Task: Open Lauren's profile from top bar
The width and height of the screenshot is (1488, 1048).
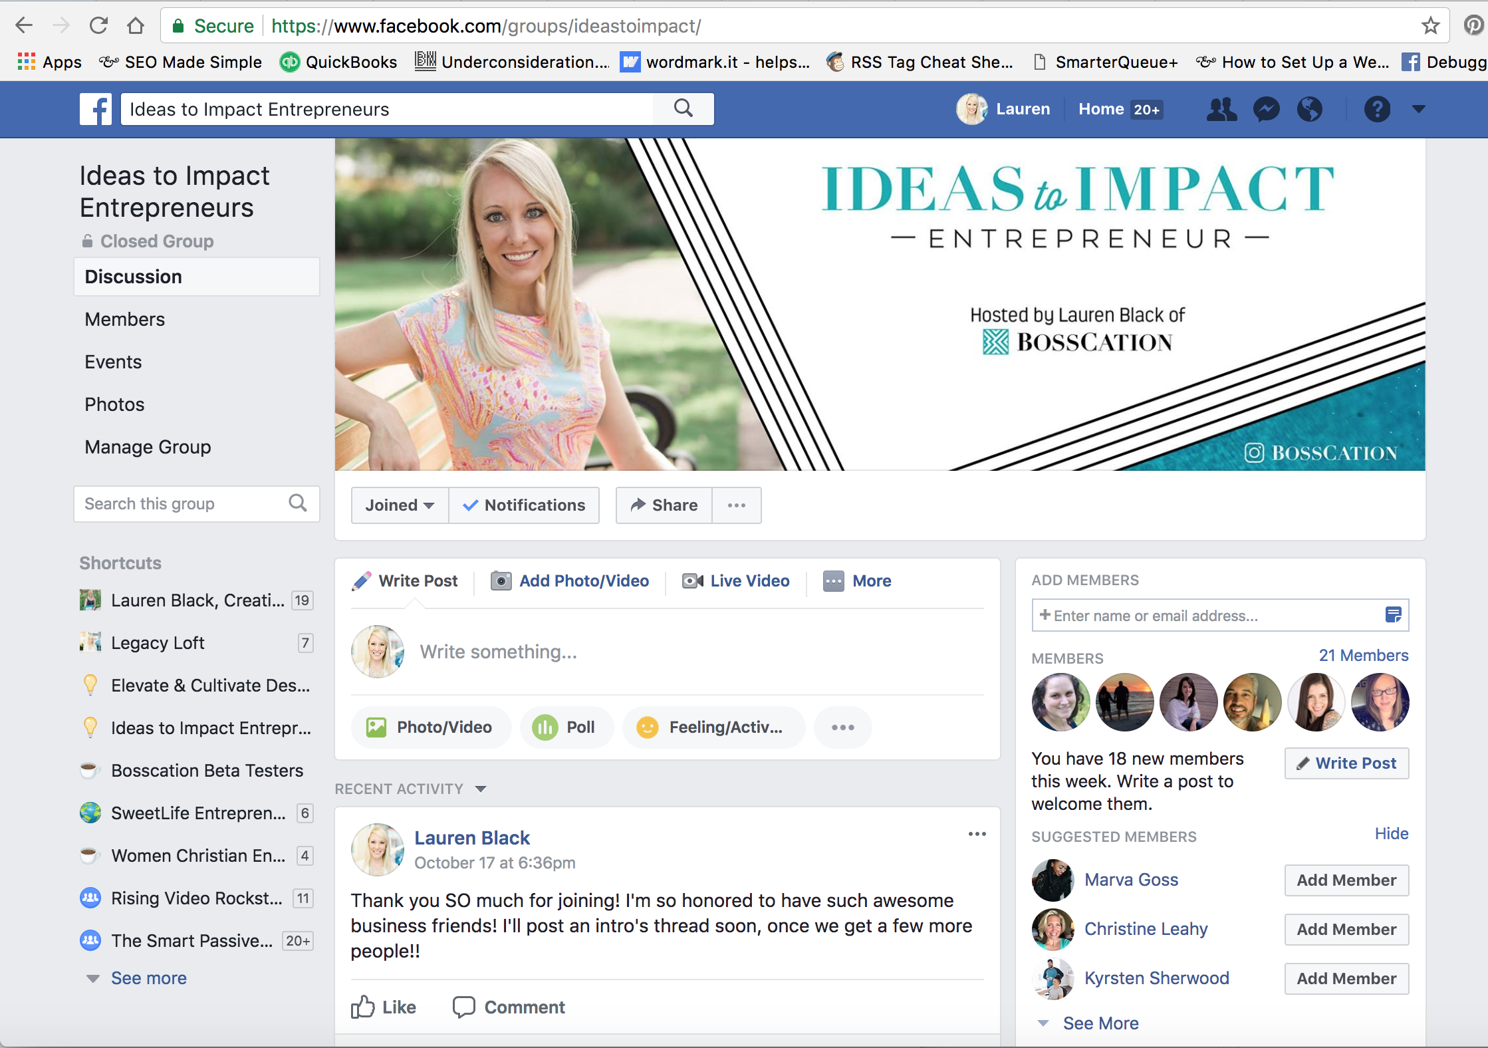Action: [1004, 109]
